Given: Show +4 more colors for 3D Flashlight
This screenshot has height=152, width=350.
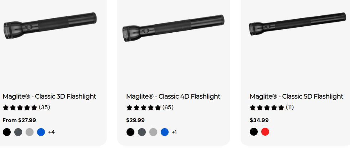Looking at the screenshot, I should pos(51,132).
